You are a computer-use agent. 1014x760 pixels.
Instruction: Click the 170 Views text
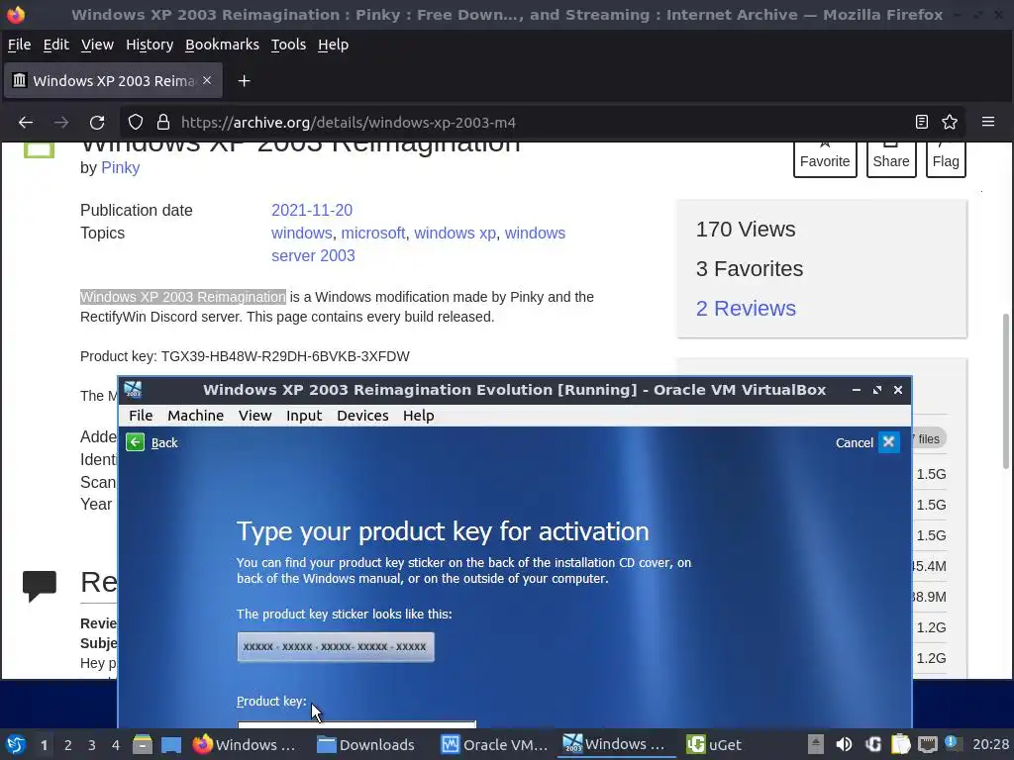pos(746,229)
